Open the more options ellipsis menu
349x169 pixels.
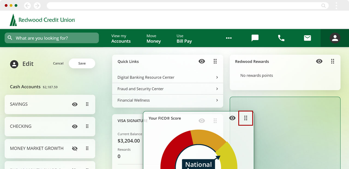click(x=229, y=38)
